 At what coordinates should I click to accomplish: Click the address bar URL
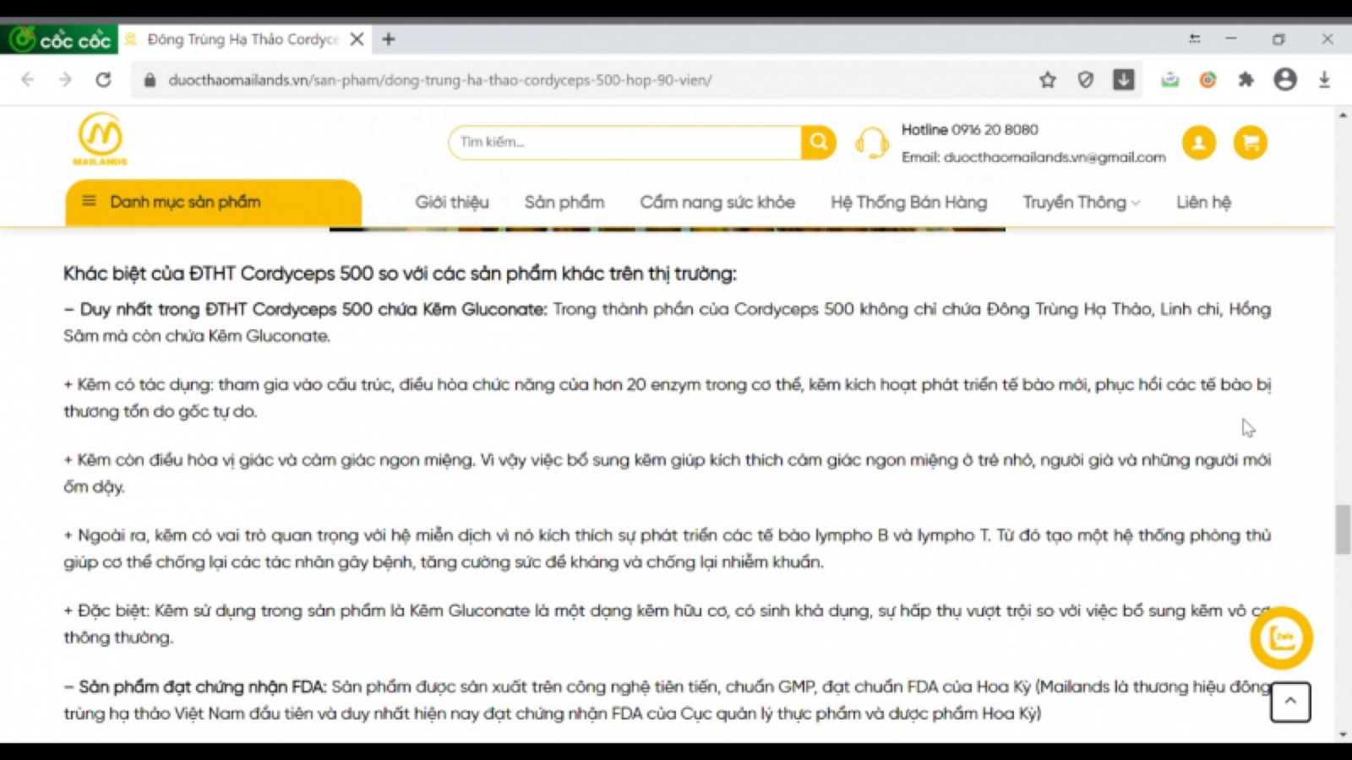click(x=439, y=80)
